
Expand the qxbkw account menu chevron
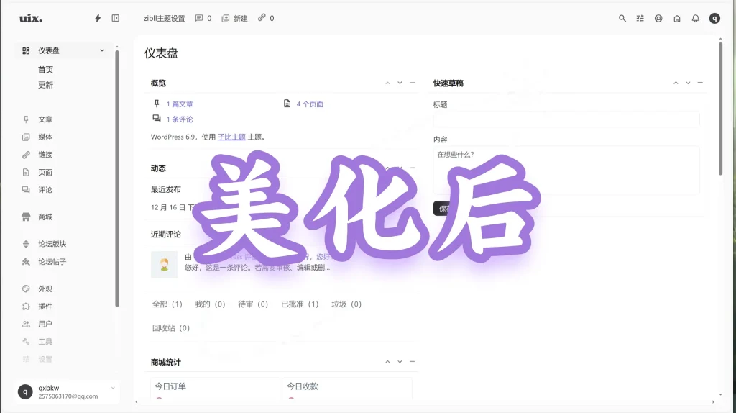pyautogui.click(x=113, y=388)
